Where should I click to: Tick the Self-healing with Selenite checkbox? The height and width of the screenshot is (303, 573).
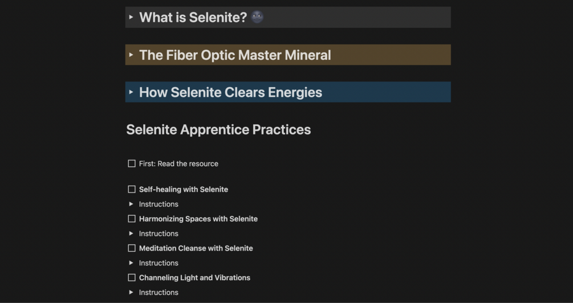coord(132,189)
